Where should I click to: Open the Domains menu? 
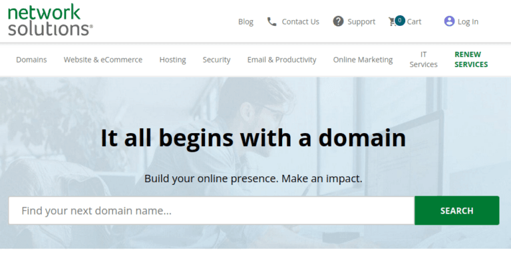click(x=31, y=59)
